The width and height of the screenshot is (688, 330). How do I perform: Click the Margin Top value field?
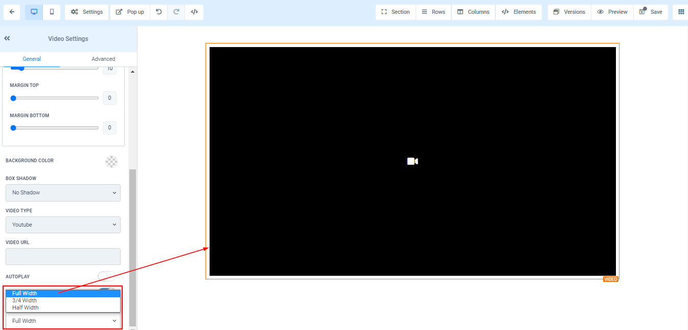point(110,98)
